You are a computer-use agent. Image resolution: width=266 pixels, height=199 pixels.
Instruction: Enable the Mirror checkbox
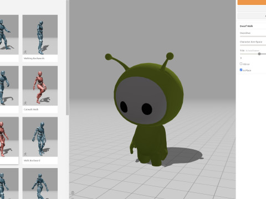pos(241,64)
